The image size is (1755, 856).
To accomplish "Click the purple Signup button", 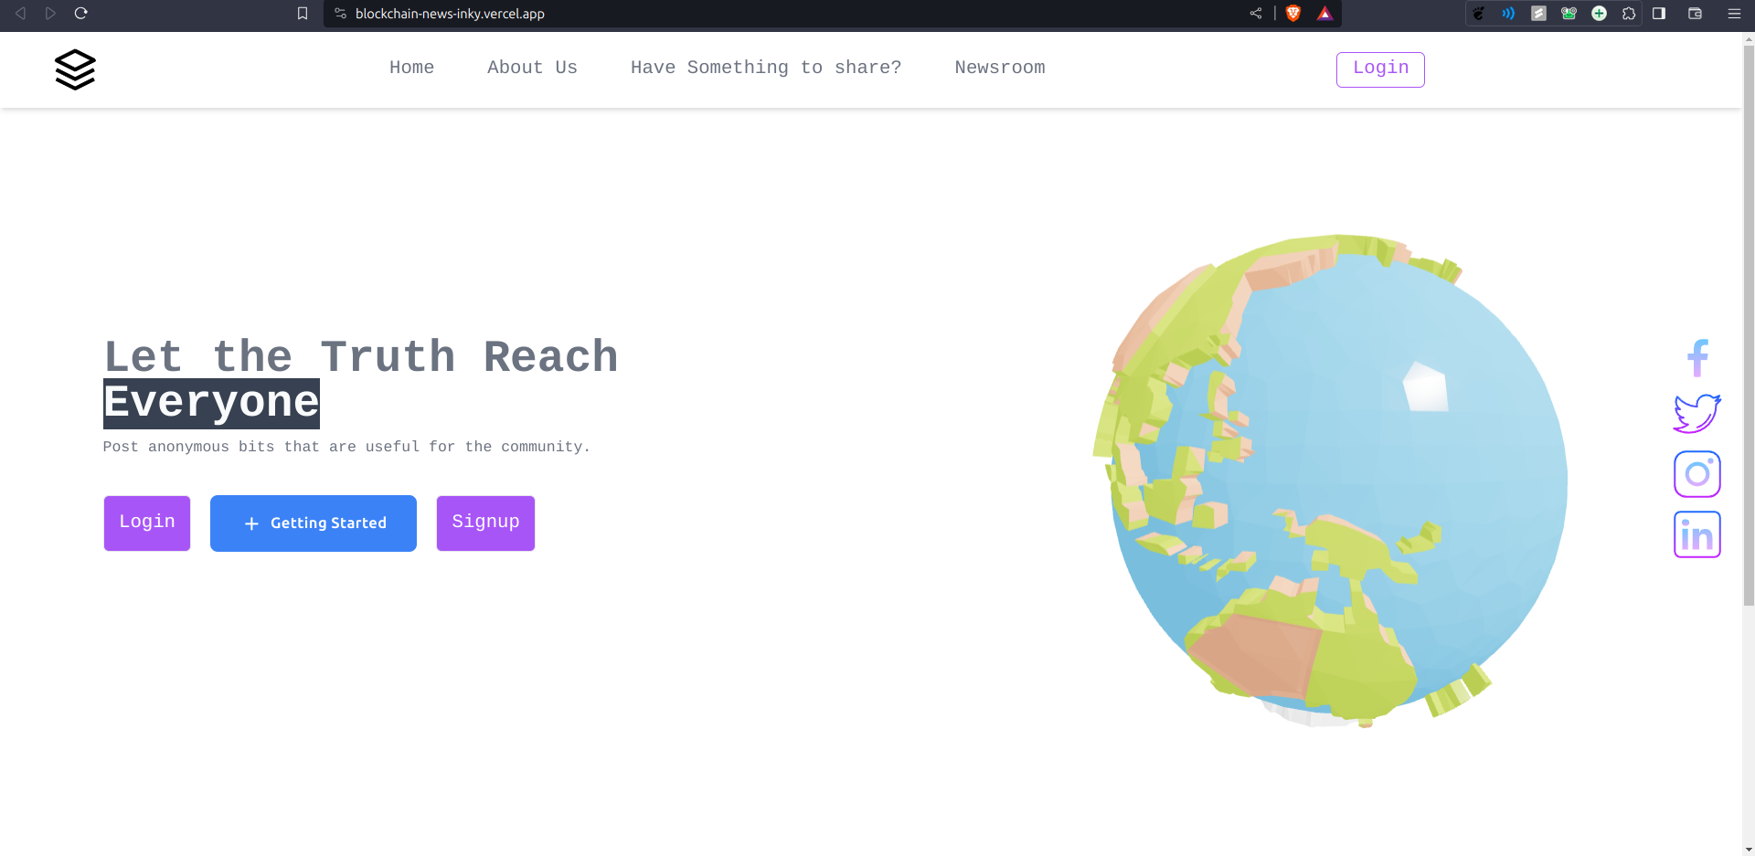I will pyautogui.click(x=485, y=523).
